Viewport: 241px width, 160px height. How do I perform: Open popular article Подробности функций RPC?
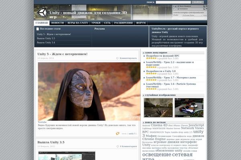[163, 56]
